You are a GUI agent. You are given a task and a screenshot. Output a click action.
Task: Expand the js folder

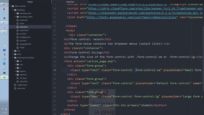[x=15, y=68]
